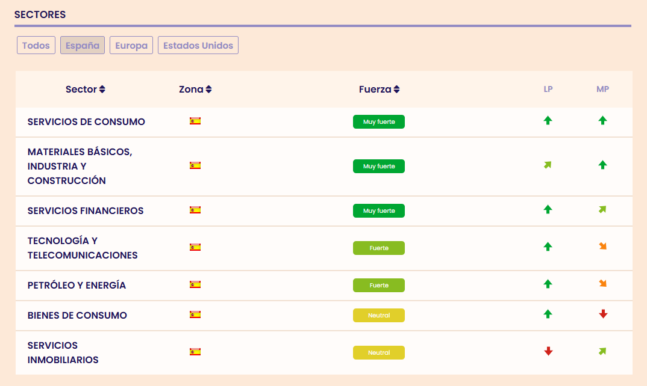Click red MP arrow for Bienes de Consumo
This screenshot has height=386, width=647.
pos(603,314)
